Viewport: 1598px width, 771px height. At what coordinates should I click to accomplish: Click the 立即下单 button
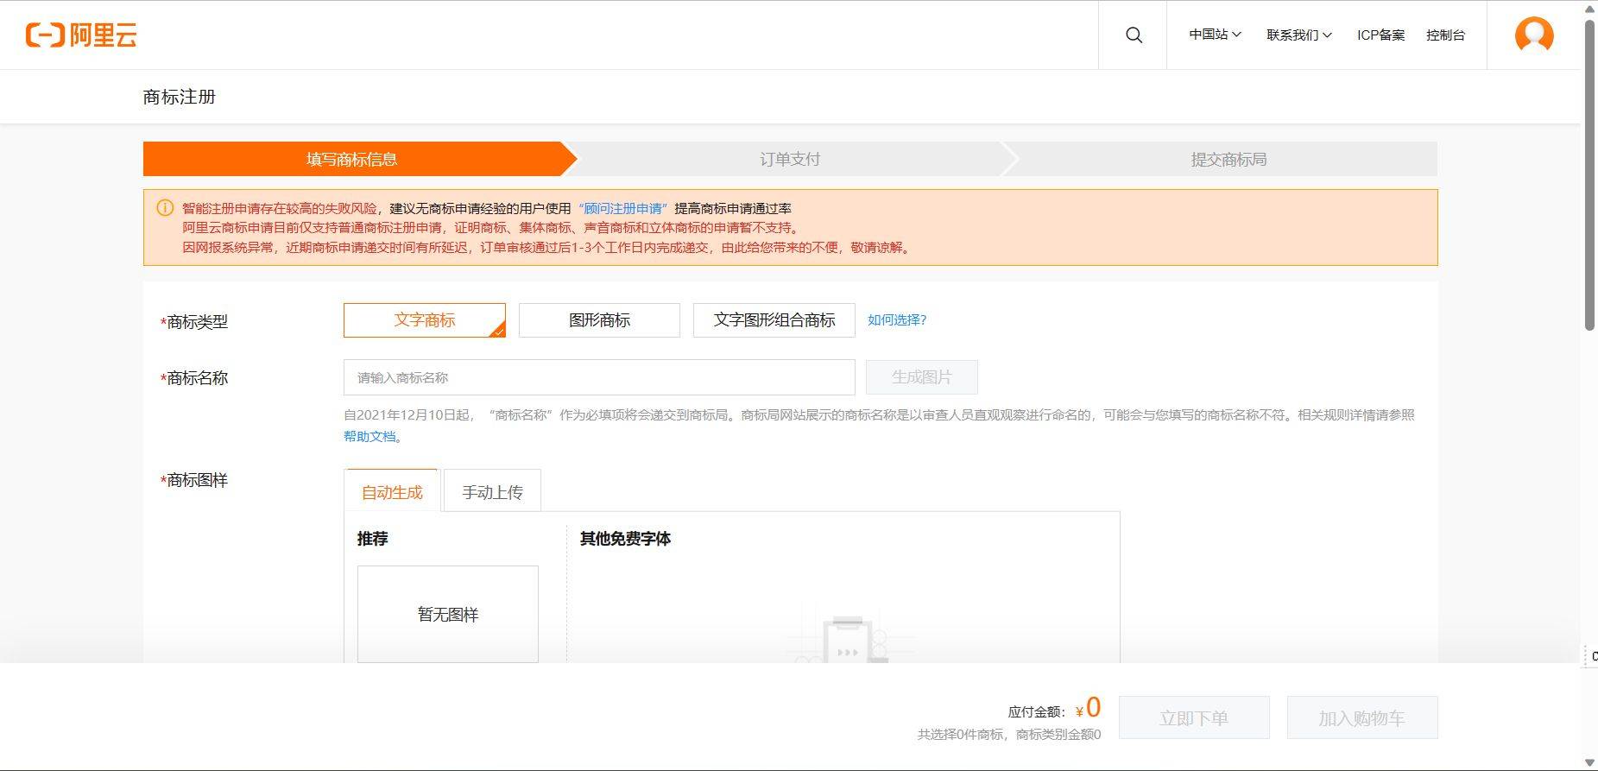[x=1194, y=717]
